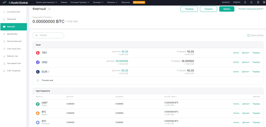
Task: Click the app download icon in header
Action: [258, 2]
